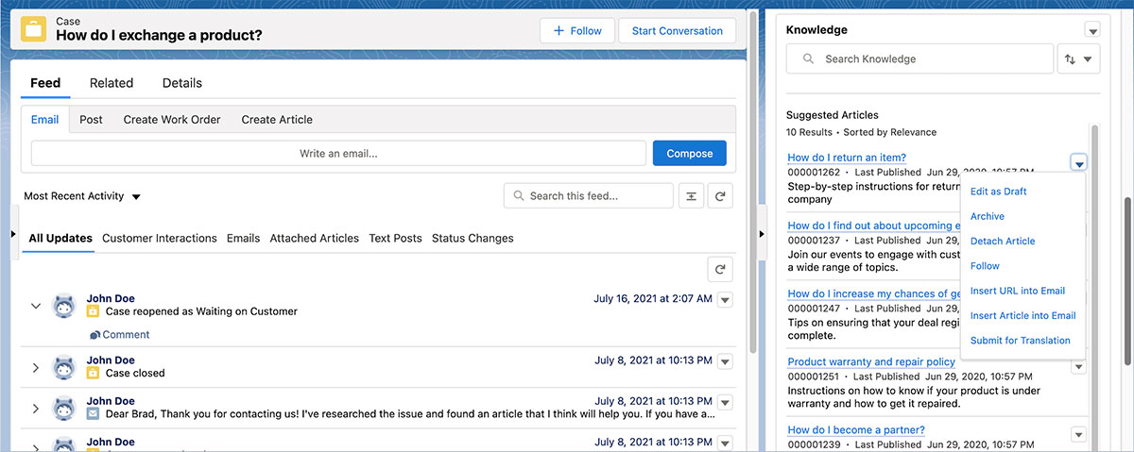Open the Knowledge panel options dropdown
This screenshot has height=452, width=1134.
click(1092, 30)
